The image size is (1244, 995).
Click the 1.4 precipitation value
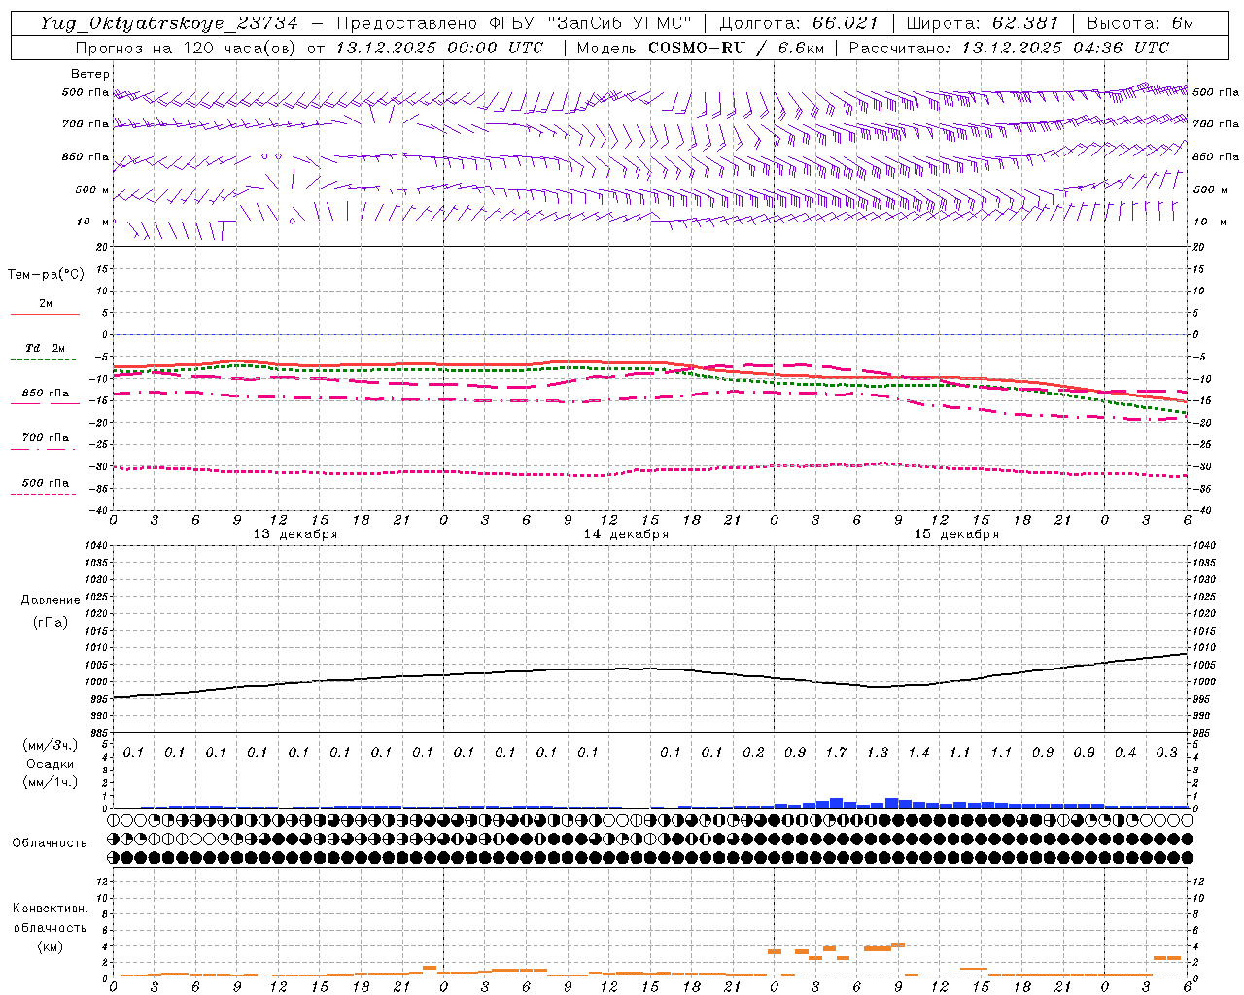click(918, 752)
